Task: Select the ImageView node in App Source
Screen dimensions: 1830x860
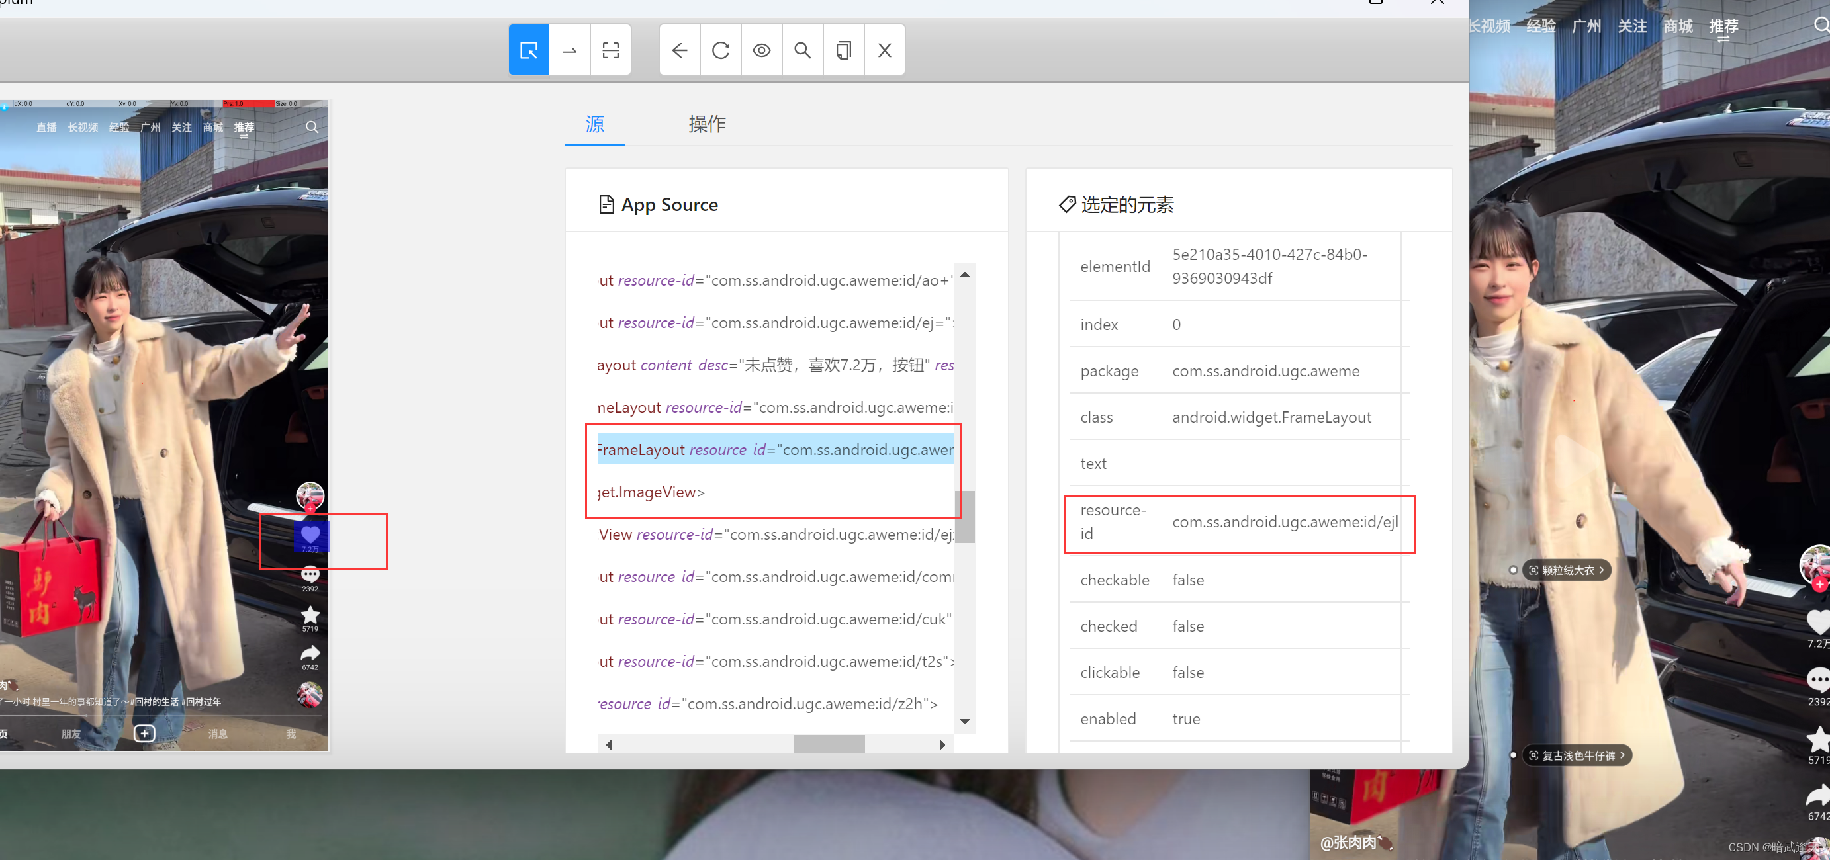Action: (651, 492)
